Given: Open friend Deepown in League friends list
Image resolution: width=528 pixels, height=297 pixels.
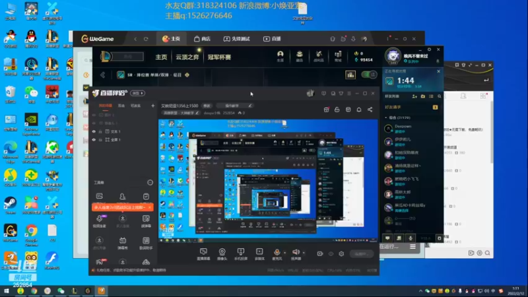Looking at the screenshot, I should click(412, 129).
